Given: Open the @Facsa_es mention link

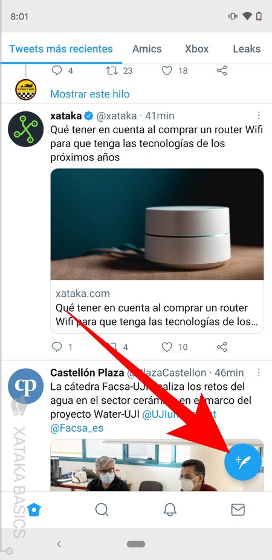Looking at the screenshot, I should point(77,428).
